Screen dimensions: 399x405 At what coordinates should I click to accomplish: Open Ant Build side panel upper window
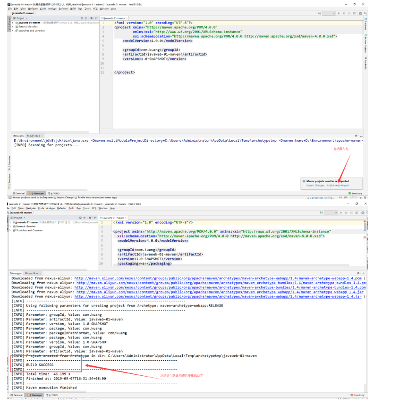(365, 63)
